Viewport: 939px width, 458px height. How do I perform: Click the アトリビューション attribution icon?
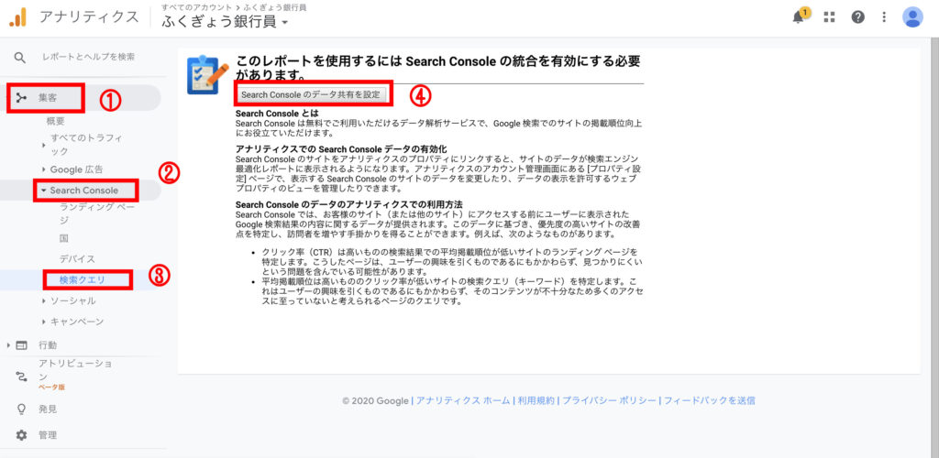pos(22,377)
